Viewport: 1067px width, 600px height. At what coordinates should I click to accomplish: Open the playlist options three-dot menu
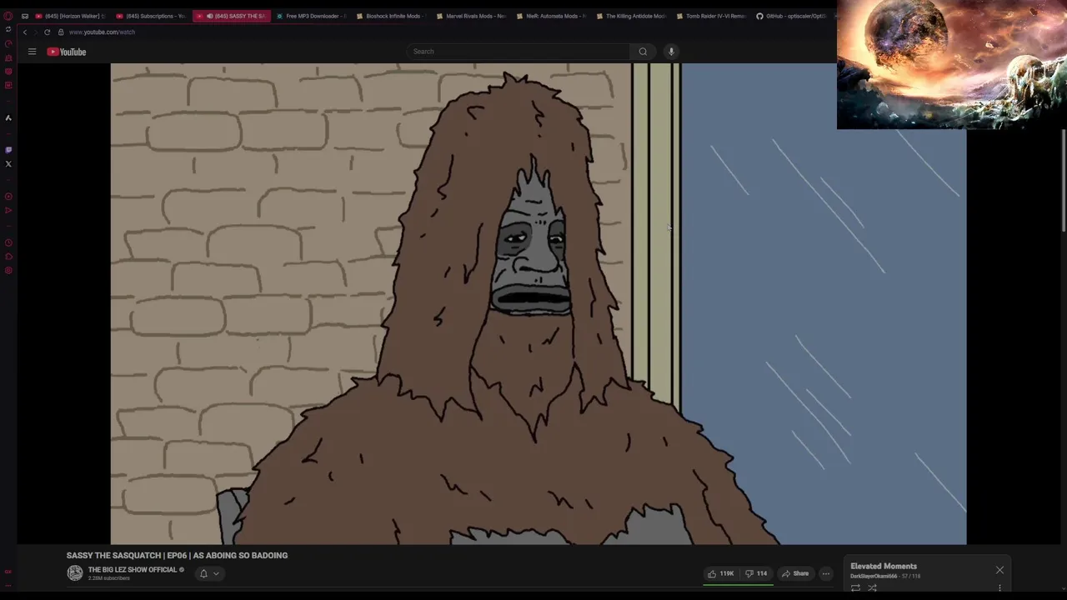999,588
